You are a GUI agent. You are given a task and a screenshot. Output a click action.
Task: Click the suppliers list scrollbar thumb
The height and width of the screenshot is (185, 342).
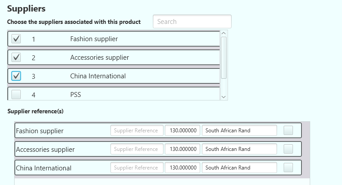click(x=224, y=58)
